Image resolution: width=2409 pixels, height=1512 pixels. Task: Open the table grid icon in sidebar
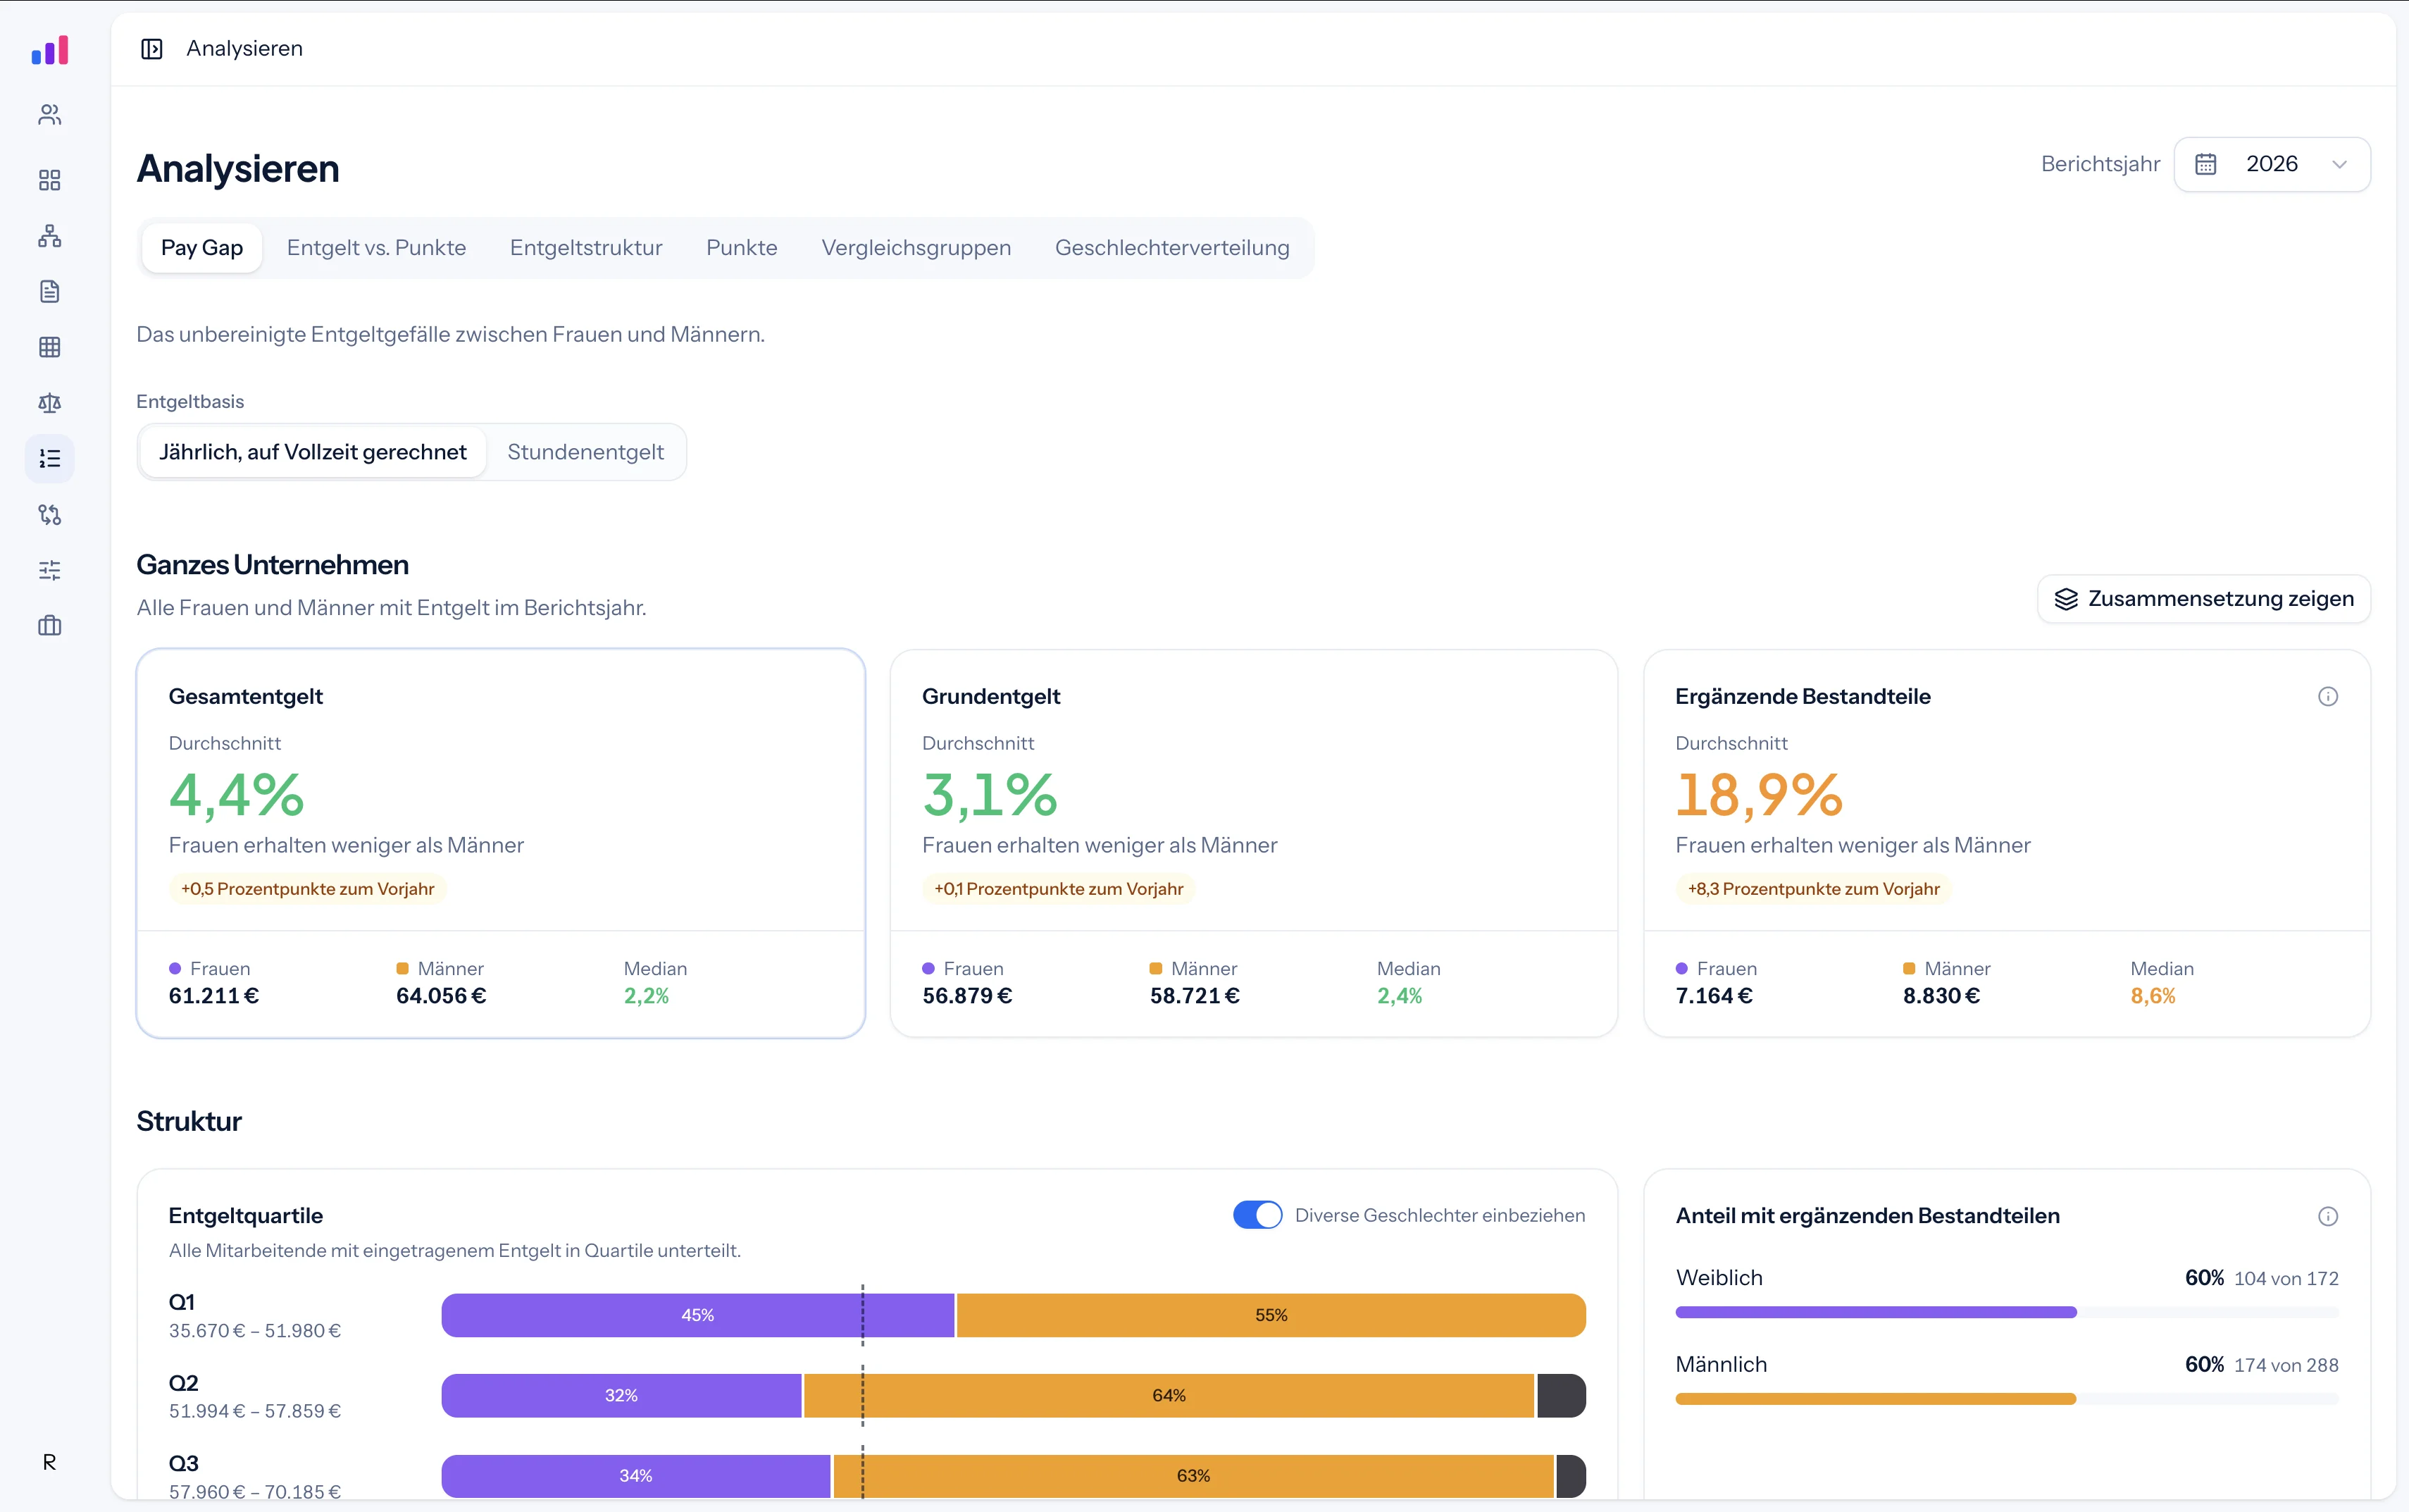(50, 347)
